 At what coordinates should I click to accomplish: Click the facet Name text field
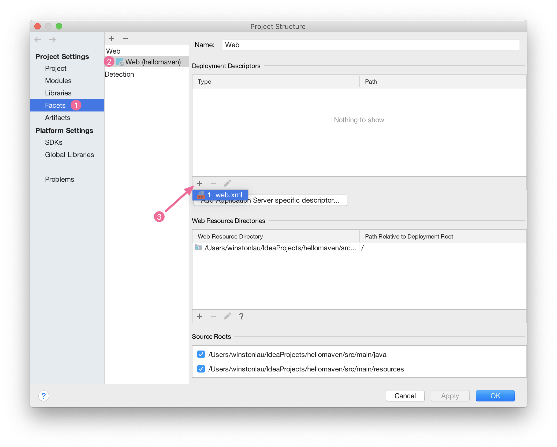(x=370, y=45)
